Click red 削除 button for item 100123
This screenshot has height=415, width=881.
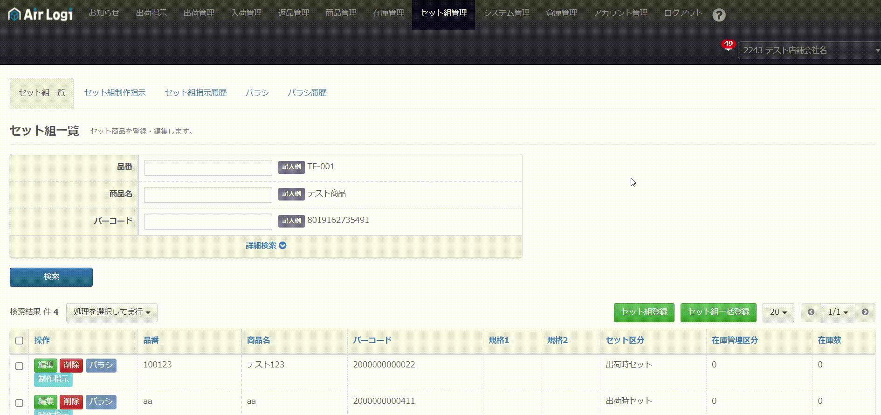(71, 365)
